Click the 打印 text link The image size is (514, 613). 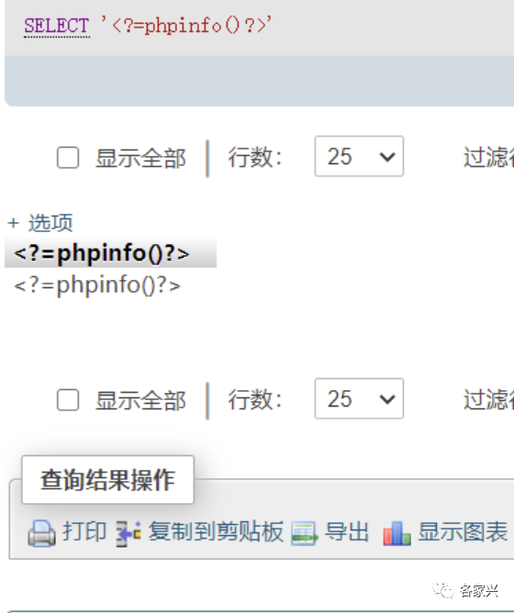pyautogui.click(x=84, y=531)
